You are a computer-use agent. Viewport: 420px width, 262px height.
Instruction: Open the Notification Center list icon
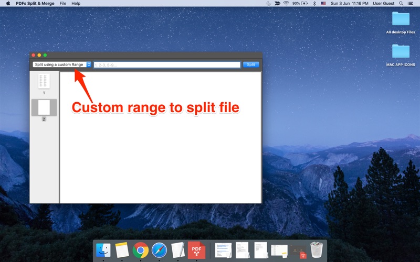412,3
